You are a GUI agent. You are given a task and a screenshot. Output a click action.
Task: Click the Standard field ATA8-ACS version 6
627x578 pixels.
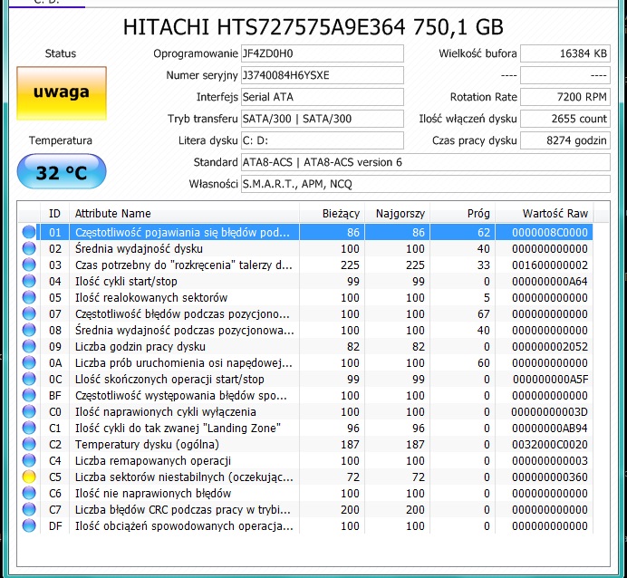pyautogui.click(x=426, y=162)
